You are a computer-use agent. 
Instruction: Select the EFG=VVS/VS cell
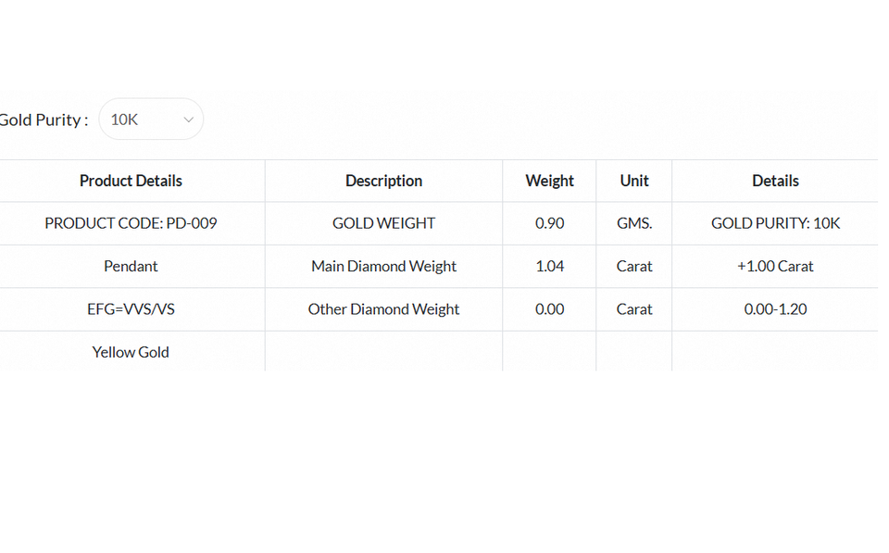click(x=131, y=309)
